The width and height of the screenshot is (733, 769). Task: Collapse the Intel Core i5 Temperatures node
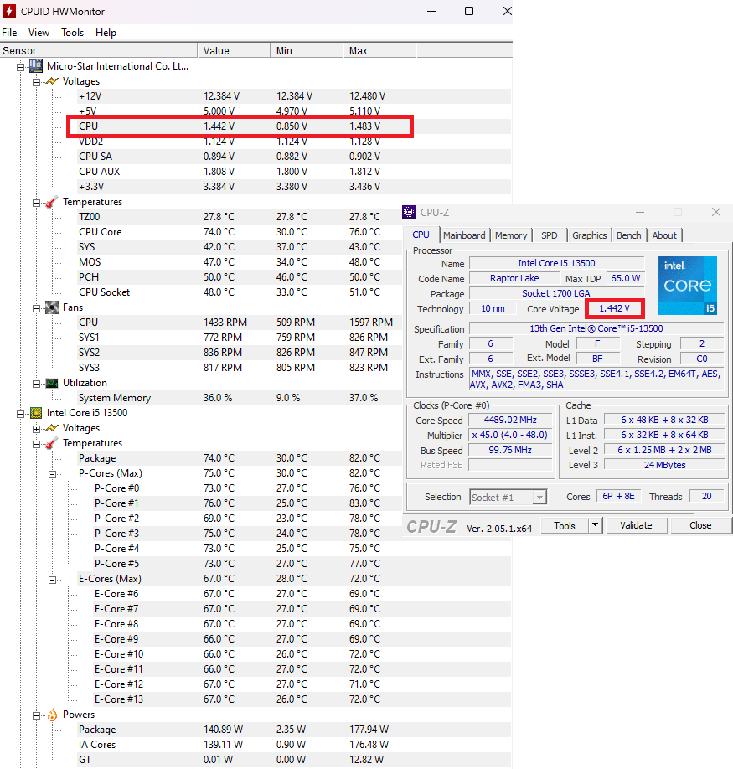36,444
